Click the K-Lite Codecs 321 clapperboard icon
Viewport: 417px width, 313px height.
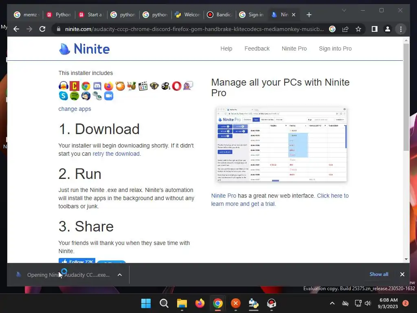143,86
